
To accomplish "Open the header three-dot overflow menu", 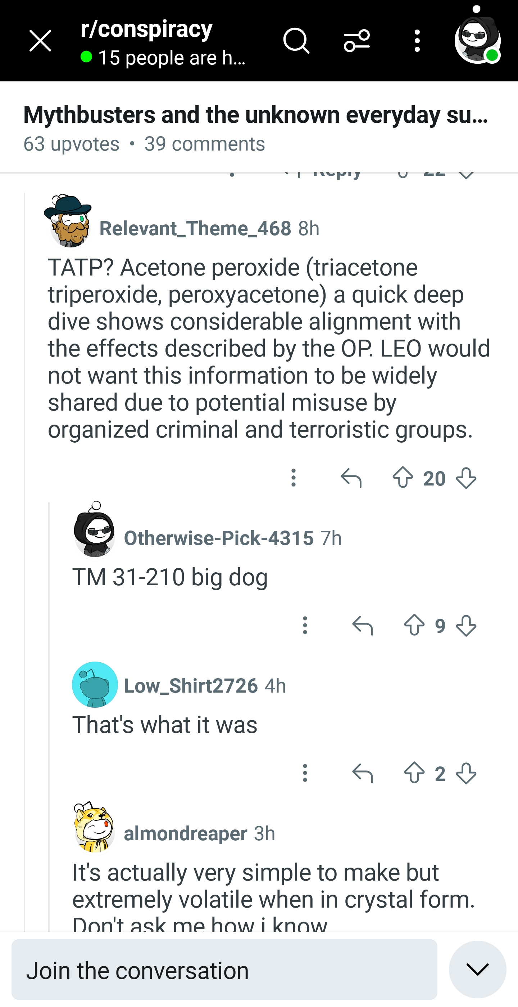I will [417, 41].
